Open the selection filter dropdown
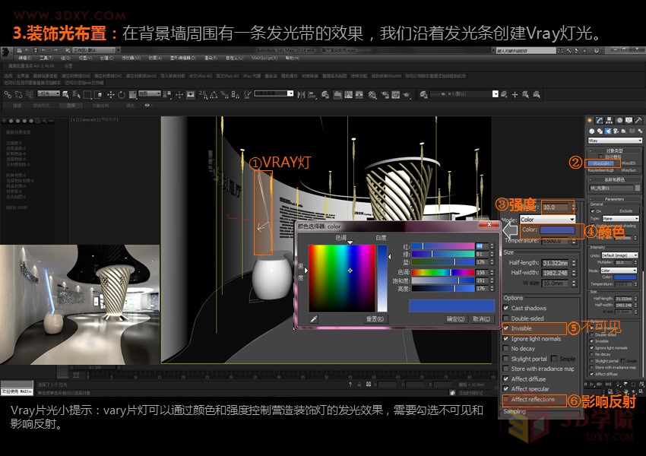This screenshot has width=646, height=456. 48,94
